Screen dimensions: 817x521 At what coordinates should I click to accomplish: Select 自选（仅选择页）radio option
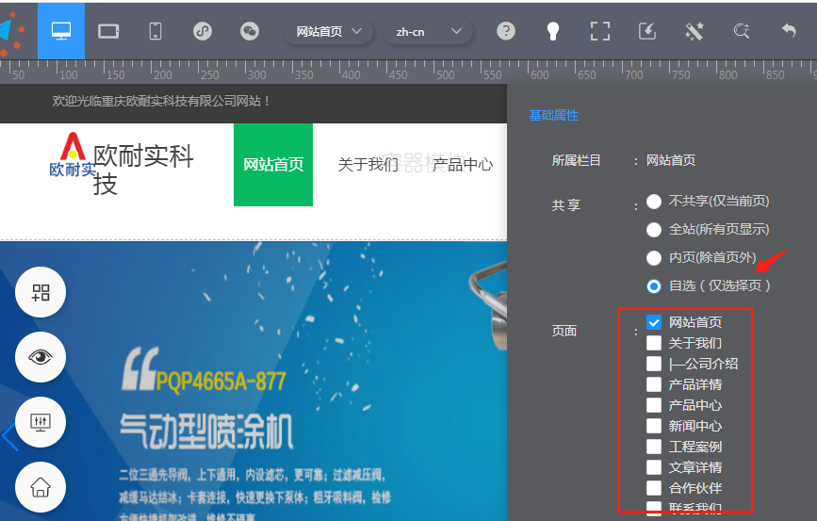[x=654, y=286]
